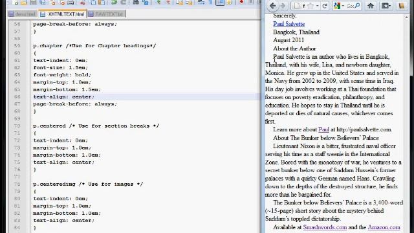Switch to the demo.html tab
Viewport: 414px width, 233px height.
23,14
